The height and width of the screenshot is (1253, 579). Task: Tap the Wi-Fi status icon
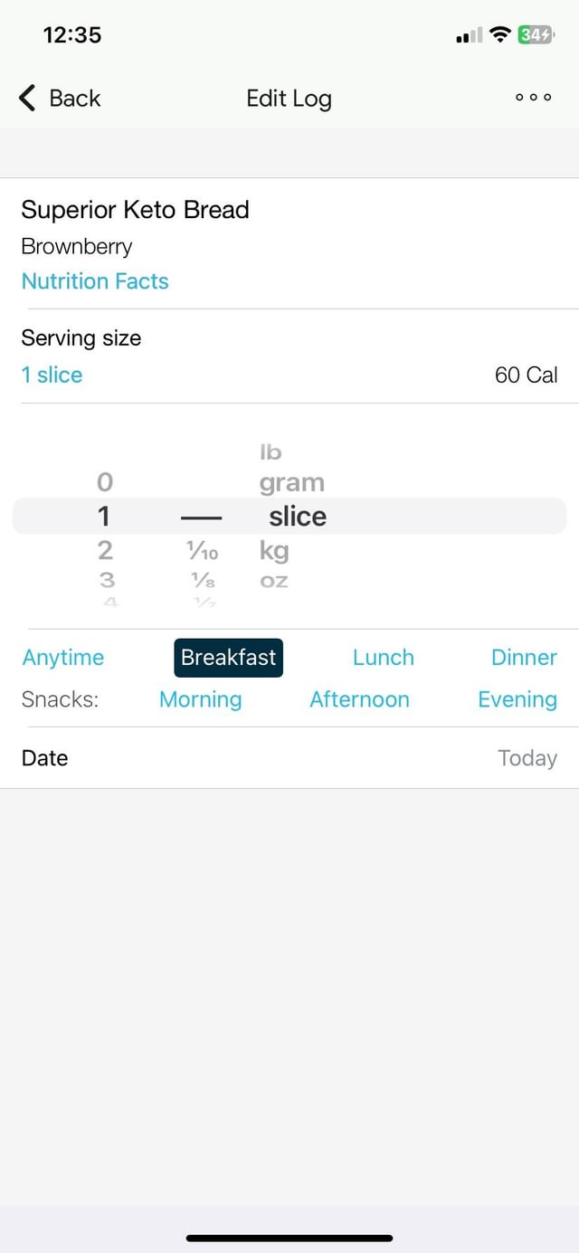tap(499, 35)
